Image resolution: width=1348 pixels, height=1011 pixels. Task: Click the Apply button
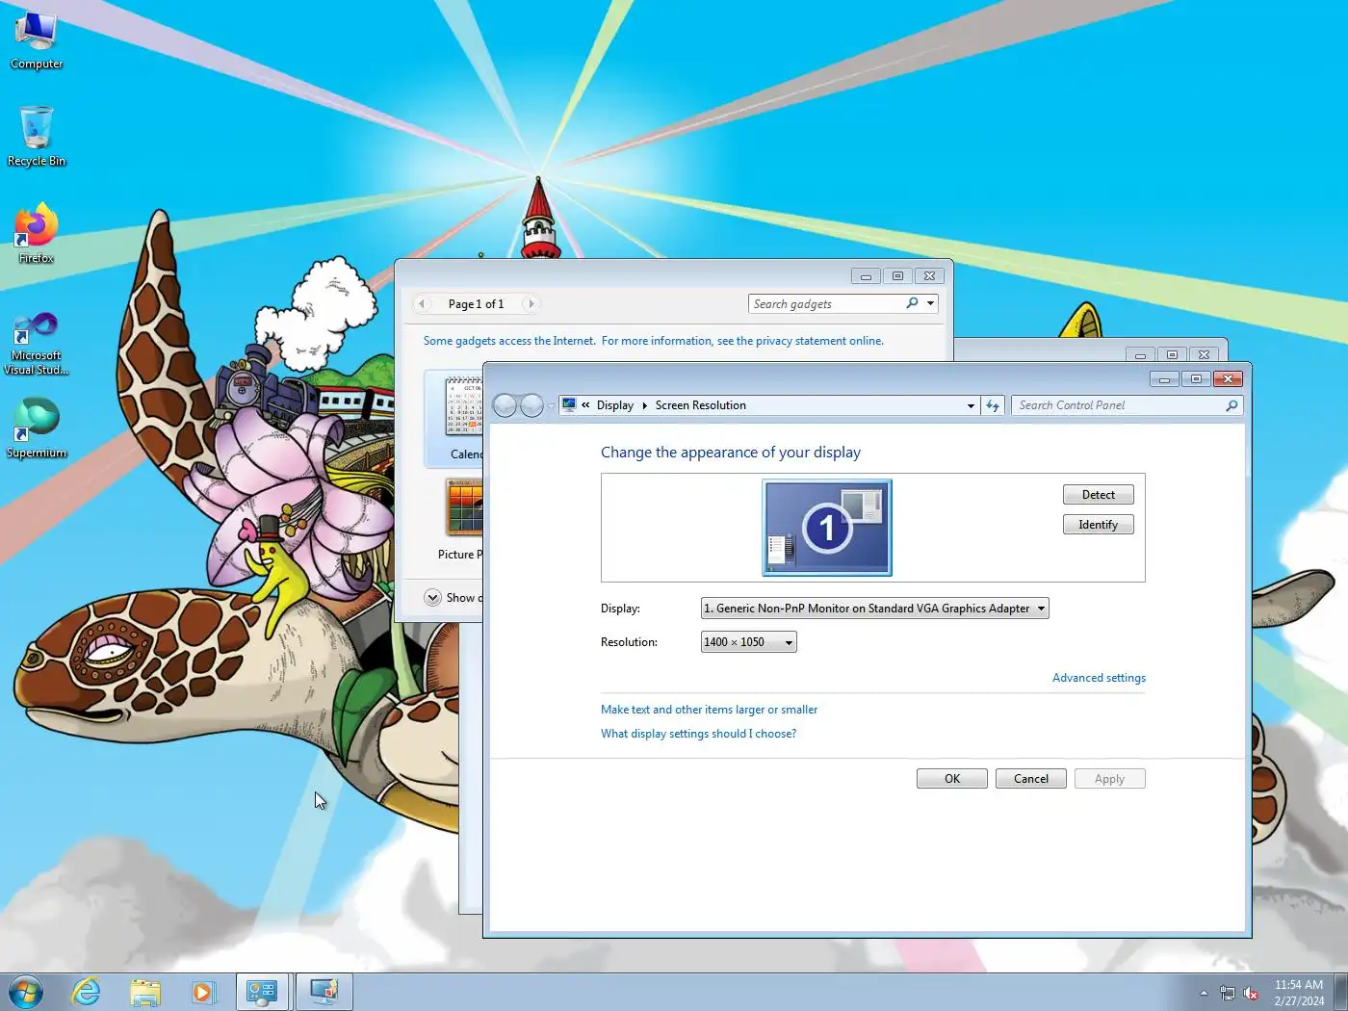[1109, 779]
